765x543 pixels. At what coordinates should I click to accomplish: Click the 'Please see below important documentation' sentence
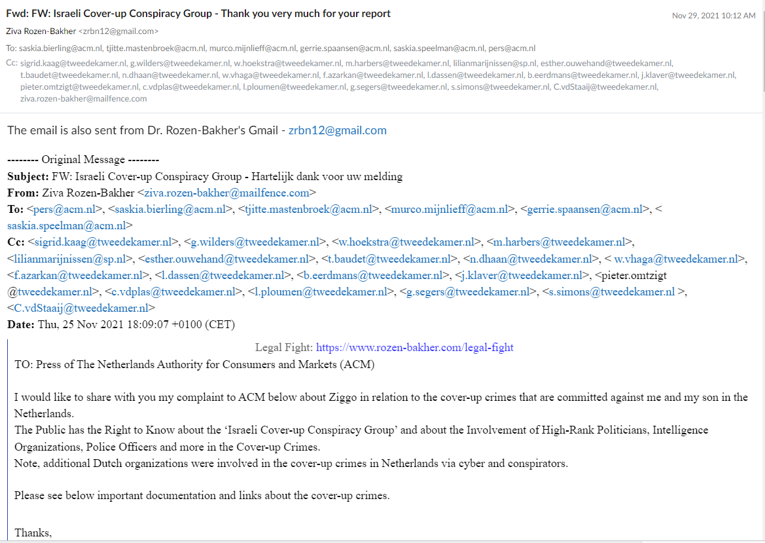[202, 496]
